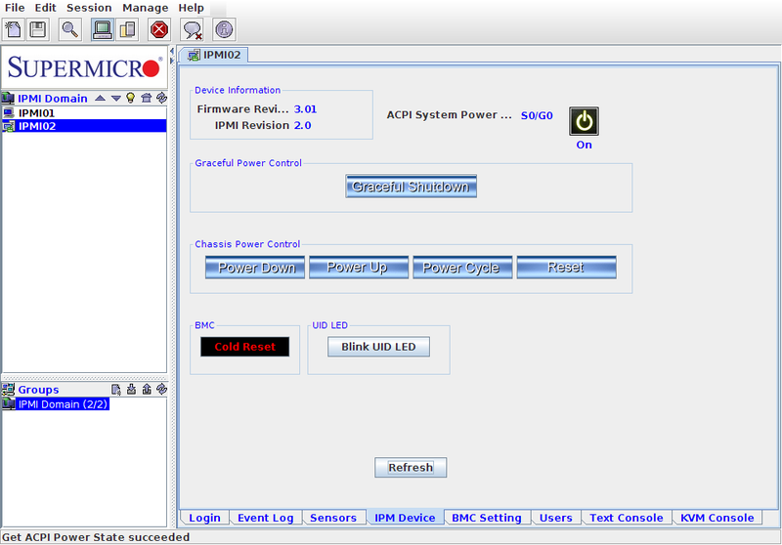Toggle the green power button icon
782x545 pixels.
tap(584, 121)
